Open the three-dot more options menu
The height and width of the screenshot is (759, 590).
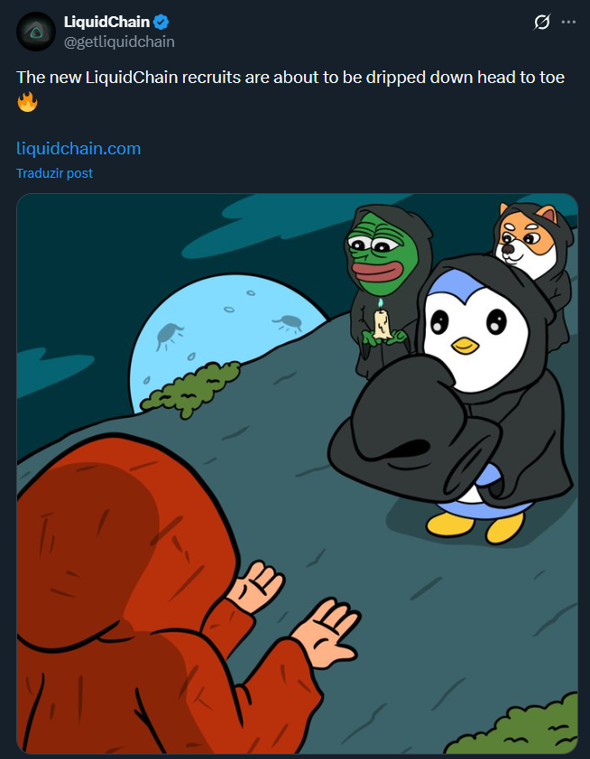[x=568, y=23]
